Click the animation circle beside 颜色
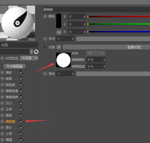This screenshot has width=150, height=143. coord(45,16)
